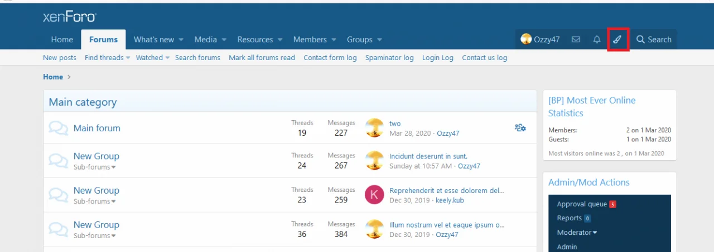Click keely.kub's pink K avatar
The height and width of the screenshot is (252, 714).
pyautogui.click(x=374, y=195)
